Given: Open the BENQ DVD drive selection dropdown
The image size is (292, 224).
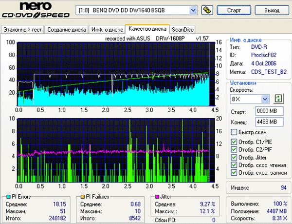Looking at the screenshot, I should pyautogui.click(x=192, y=10).
